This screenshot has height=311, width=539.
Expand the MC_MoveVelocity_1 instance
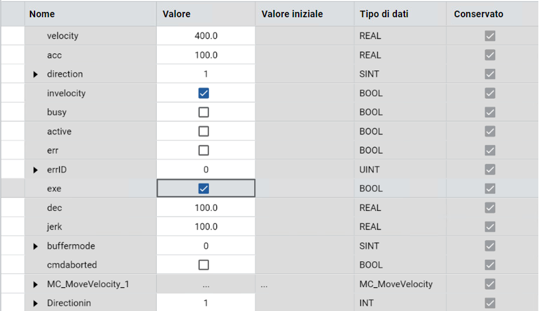tap(36, 284)
